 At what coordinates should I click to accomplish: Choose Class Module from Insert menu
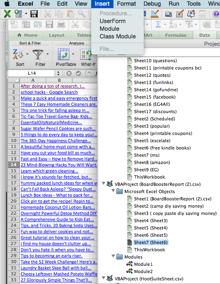click(117, 36)
